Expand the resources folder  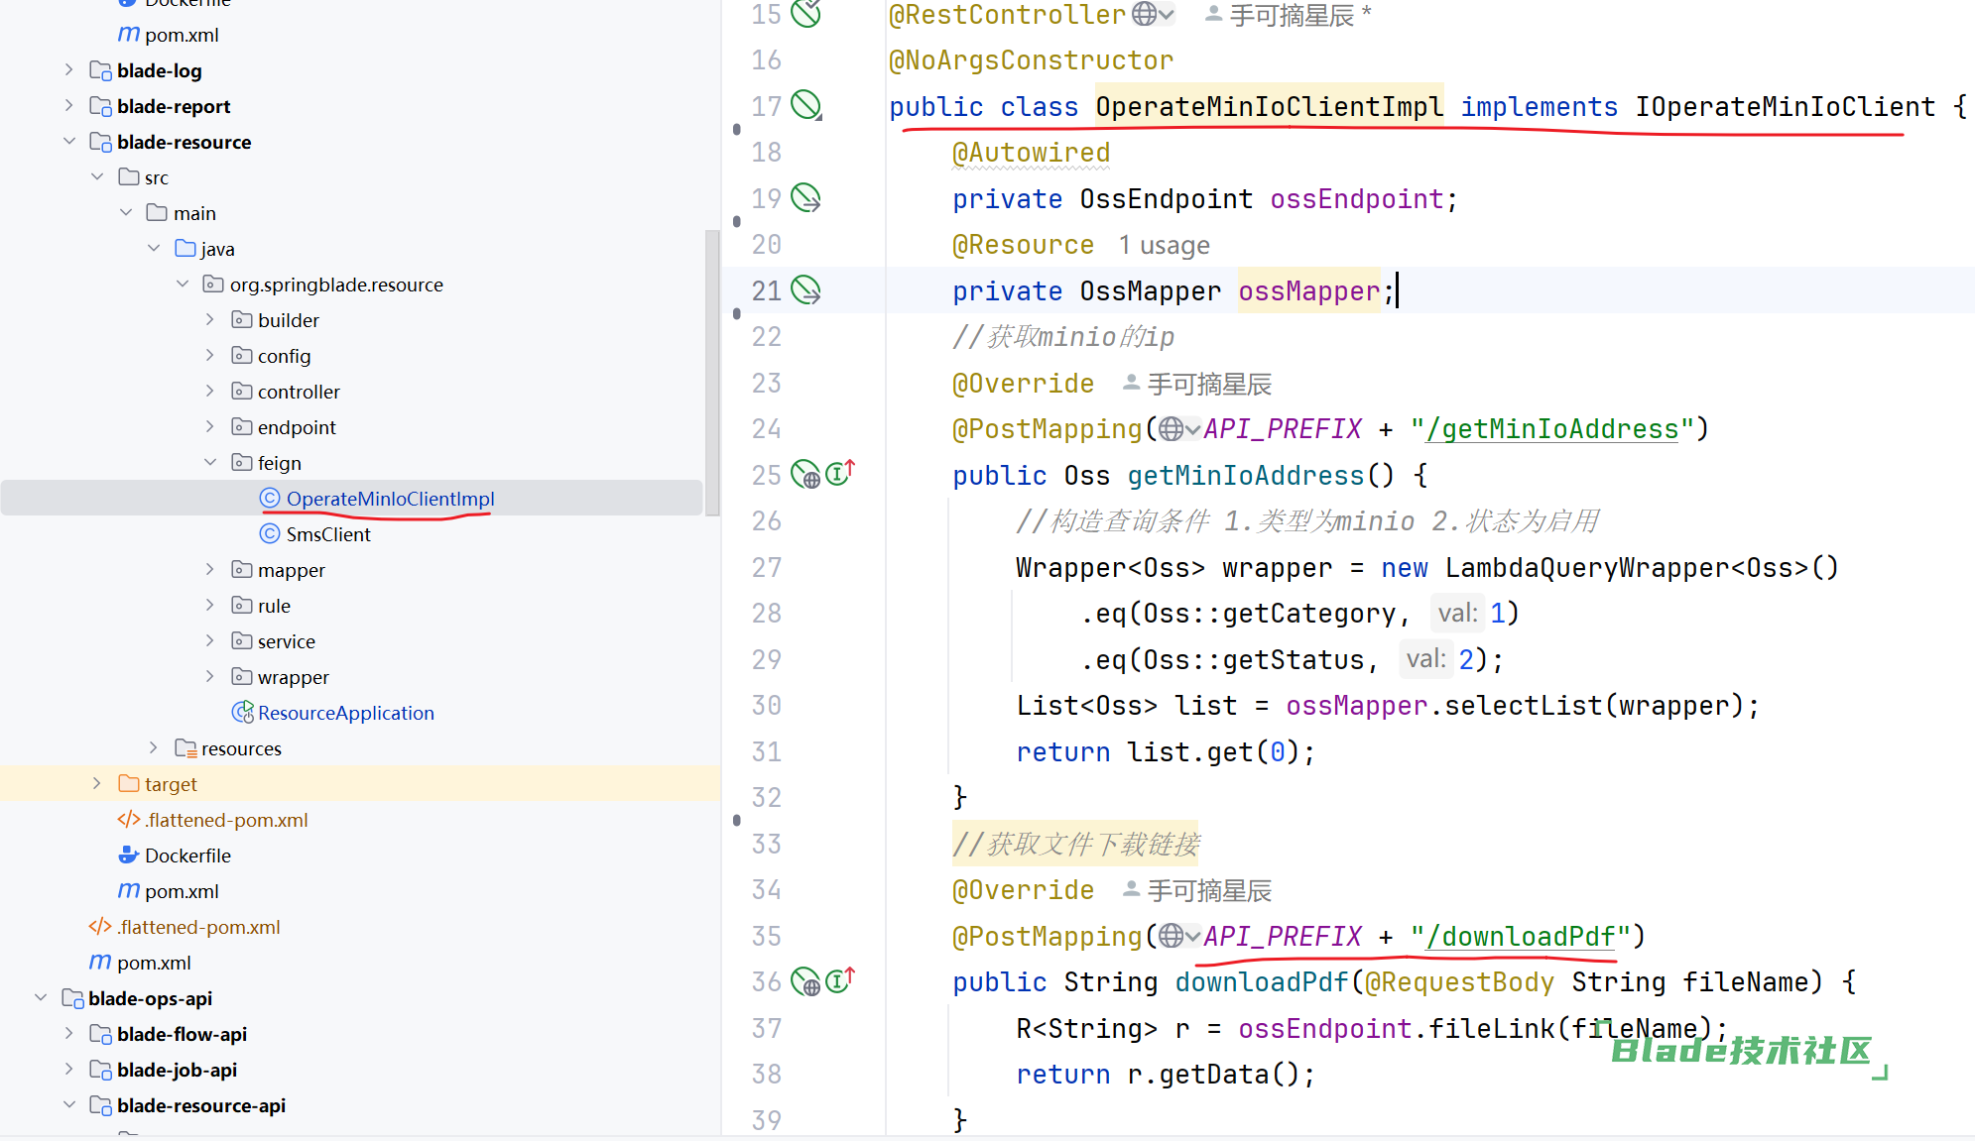[154, 747]
